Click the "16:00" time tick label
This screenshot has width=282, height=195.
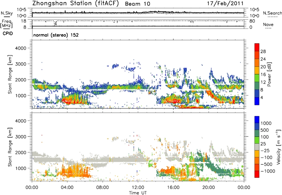(x=173, y=188)
